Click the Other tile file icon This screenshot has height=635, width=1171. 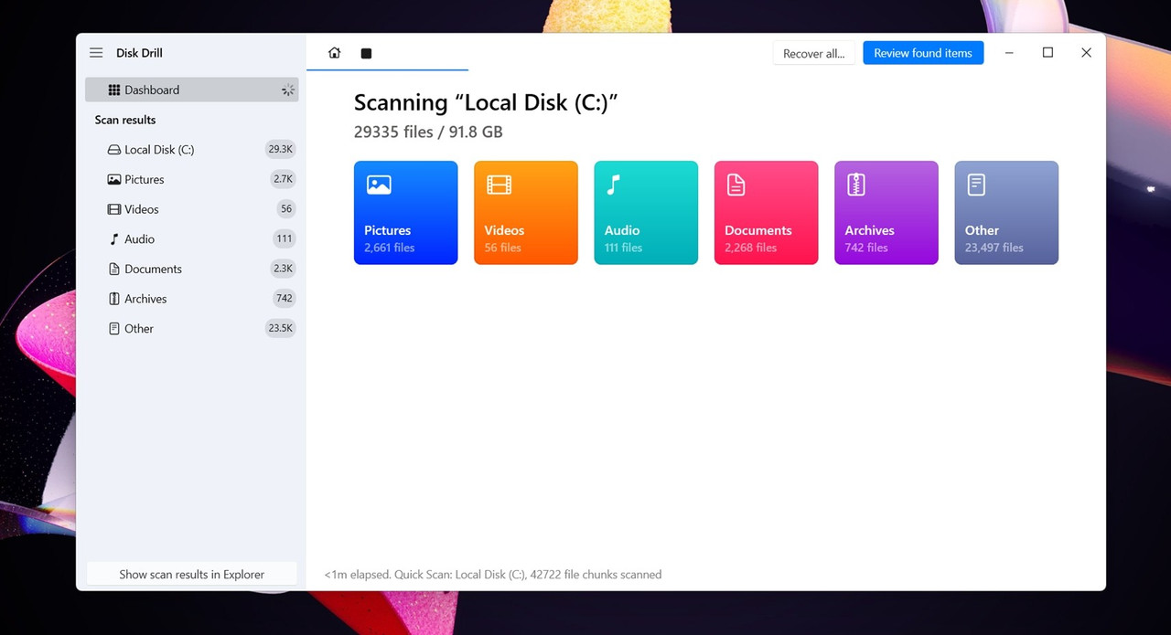(976, 185)
